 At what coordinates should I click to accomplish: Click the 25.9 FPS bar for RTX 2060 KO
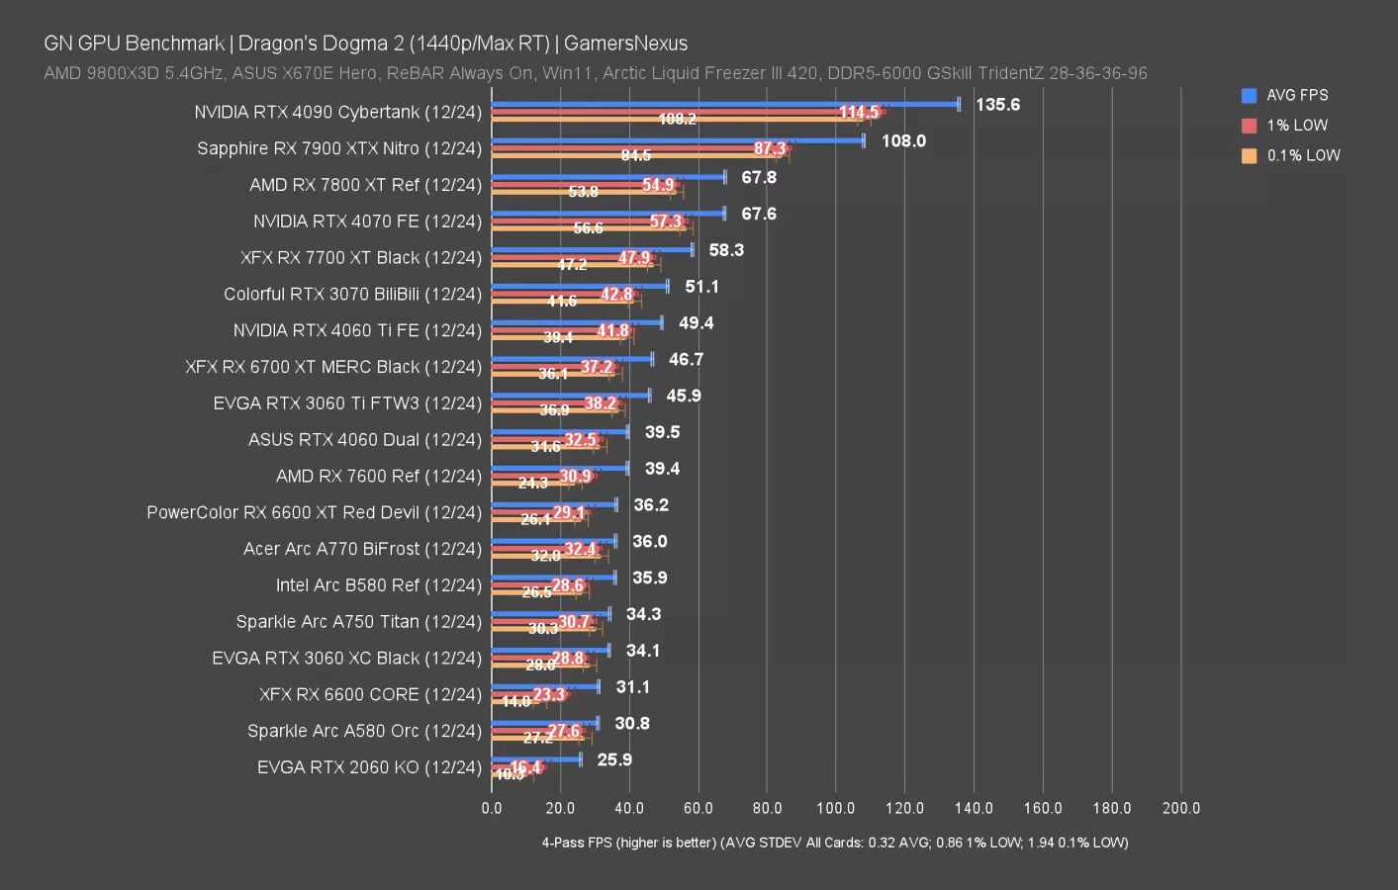coord(539,757)
